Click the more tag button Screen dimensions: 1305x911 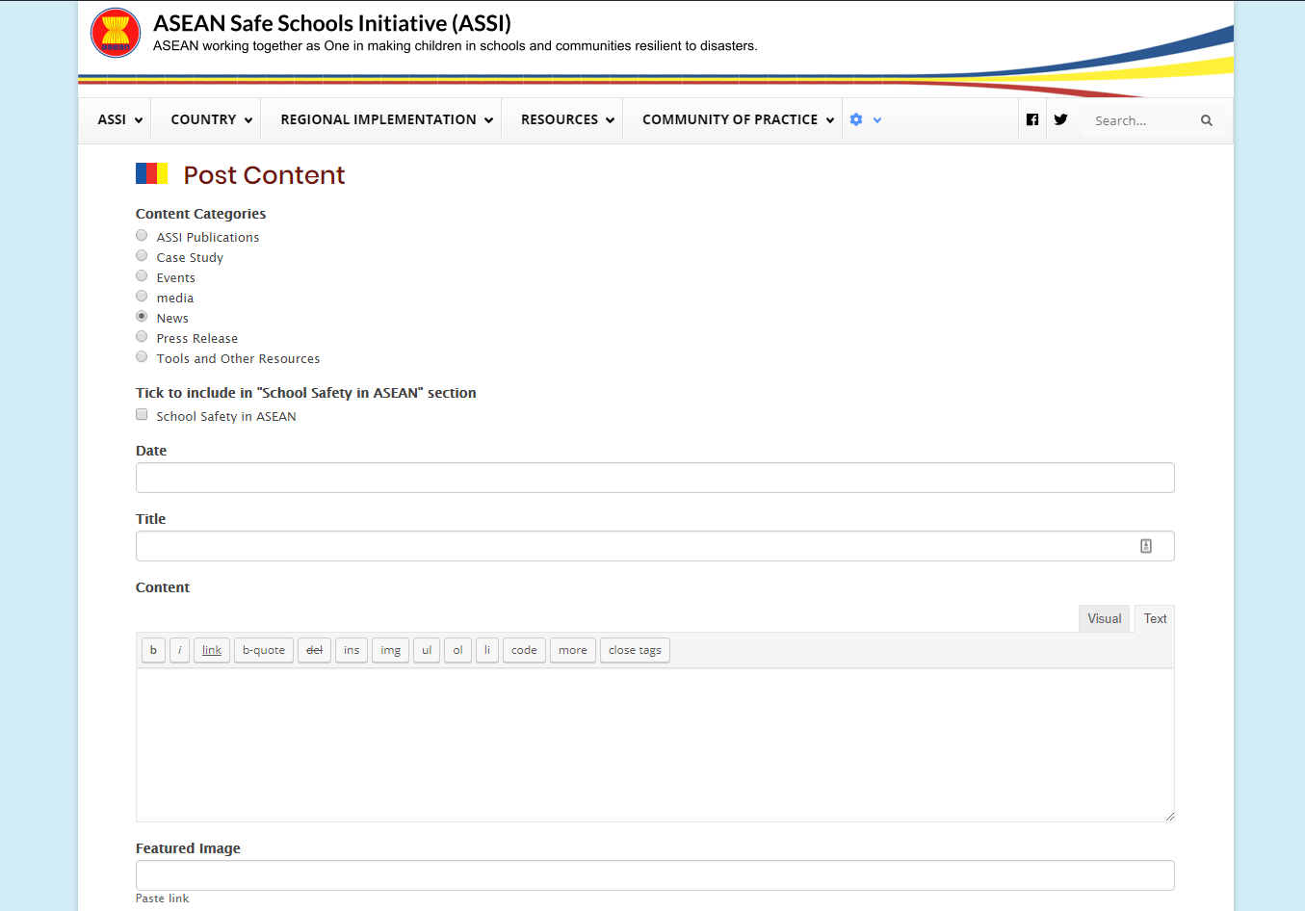[573, 650]
